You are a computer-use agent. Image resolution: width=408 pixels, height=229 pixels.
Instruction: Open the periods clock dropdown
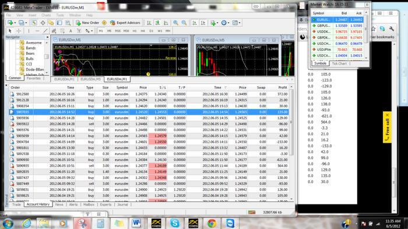click(225, 23)
